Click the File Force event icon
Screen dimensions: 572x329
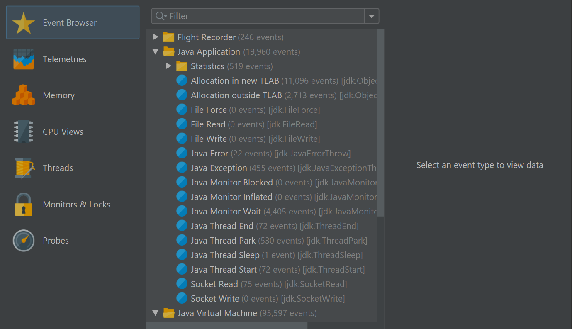[x=182, y=110]
